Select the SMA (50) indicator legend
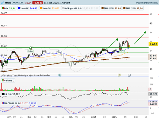Image resolution: width=159 pixels, height=119 pixels. (50, 8)
